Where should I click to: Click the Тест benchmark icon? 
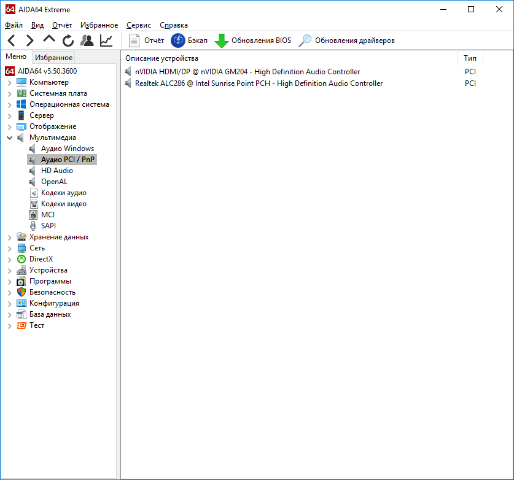21,325
